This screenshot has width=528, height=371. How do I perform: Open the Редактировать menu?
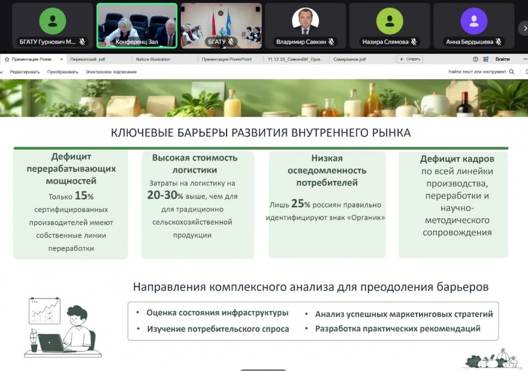coord(25,72)
